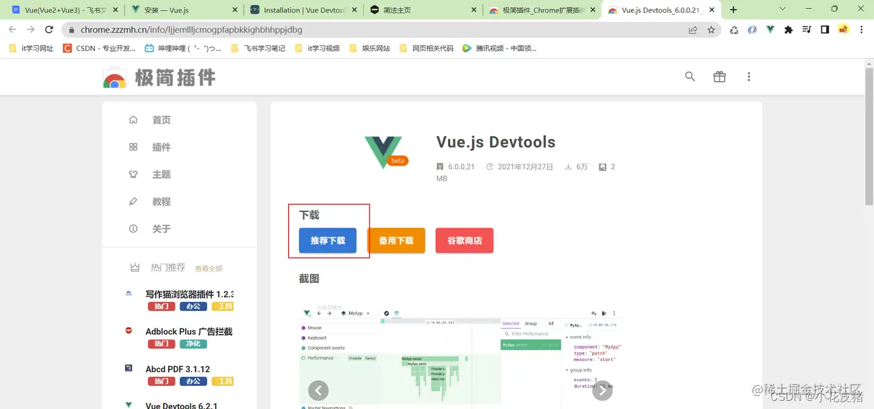
Task: Switch to the Installation | Vue Devtools tab
Action: 302,10
